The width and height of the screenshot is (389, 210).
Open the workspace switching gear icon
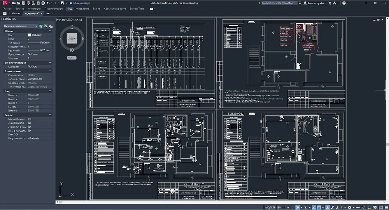coord(349,207)
